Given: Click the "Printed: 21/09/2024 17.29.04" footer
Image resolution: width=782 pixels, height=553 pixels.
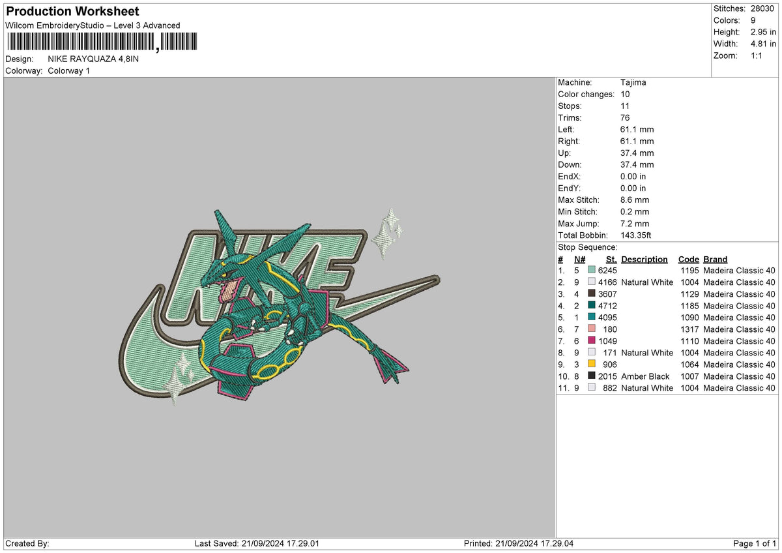Looking at the screenshot, I should point(519,544).
